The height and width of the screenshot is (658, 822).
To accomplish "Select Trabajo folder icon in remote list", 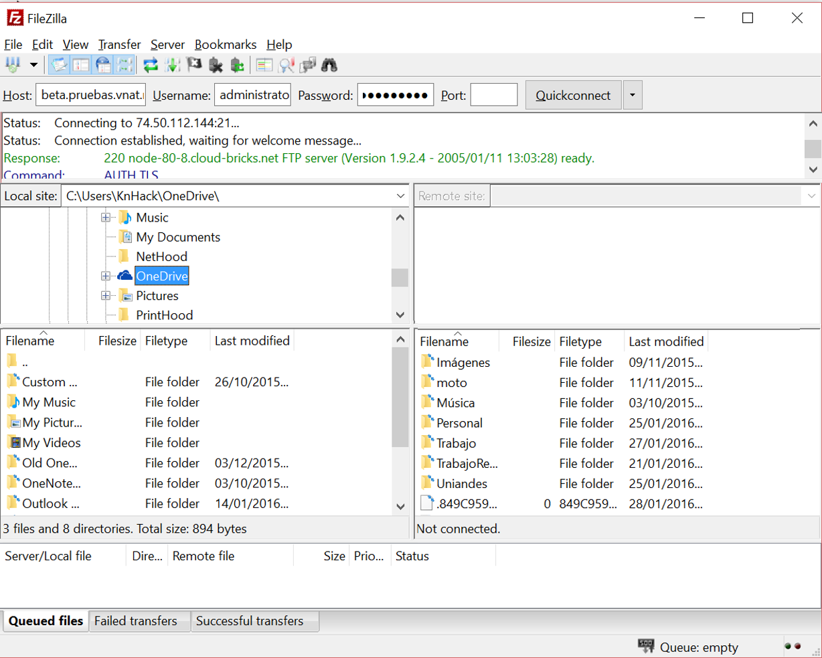I will 427,442.
